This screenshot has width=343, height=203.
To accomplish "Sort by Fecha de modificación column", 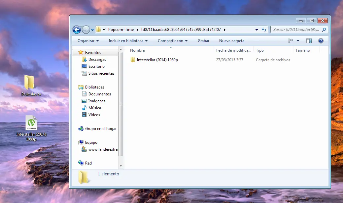I will point(234,50).
